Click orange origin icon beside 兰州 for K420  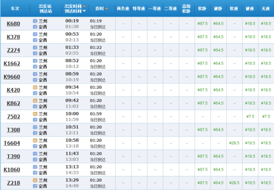tap(36, 87)
